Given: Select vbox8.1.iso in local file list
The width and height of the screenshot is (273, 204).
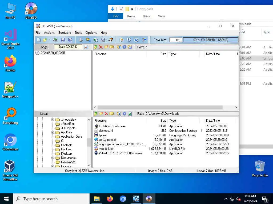Looking at the screenshot, I should [x=106, y=149].
